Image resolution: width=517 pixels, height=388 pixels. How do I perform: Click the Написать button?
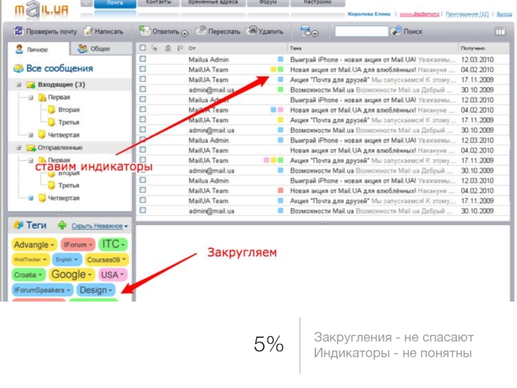[x=103, y=31]
